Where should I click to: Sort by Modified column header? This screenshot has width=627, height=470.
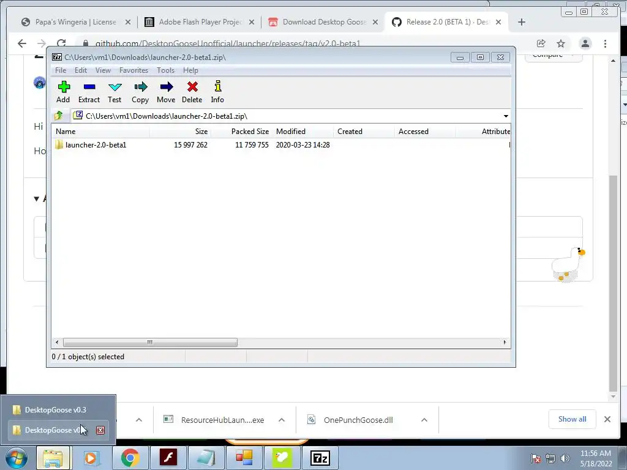tap(302, 132)
